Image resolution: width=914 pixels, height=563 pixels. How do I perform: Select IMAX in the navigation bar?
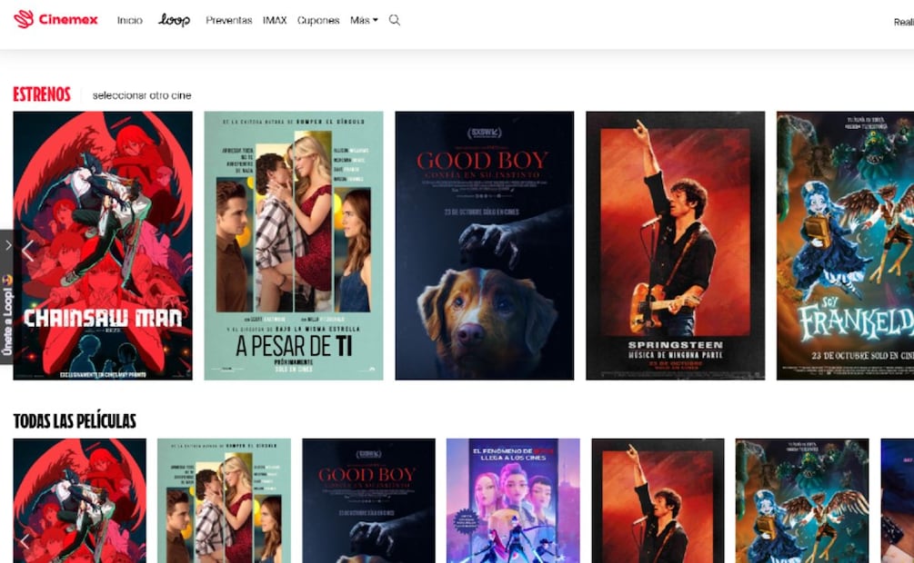tap(275, 20)
